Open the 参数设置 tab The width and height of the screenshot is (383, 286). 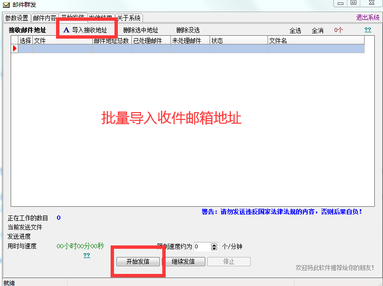[x=17, y=18]
